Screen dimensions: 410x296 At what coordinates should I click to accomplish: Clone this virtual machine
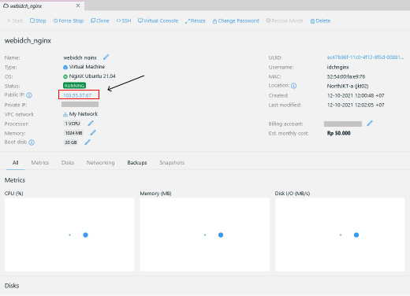point(100,20)
